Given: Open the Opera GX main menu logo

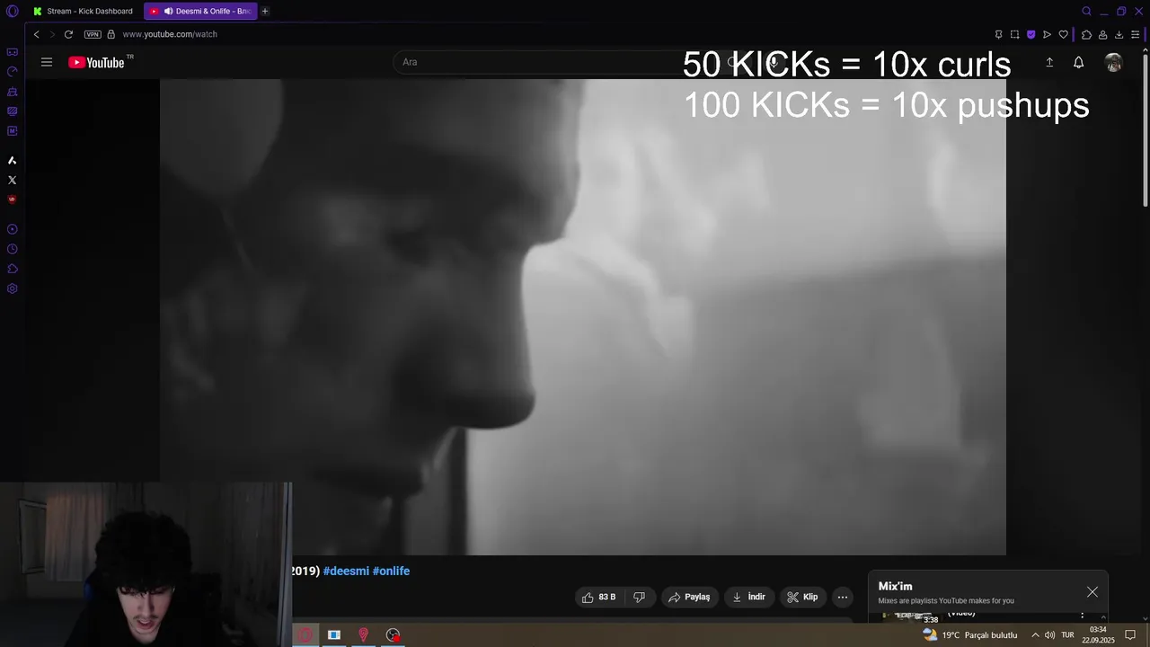Looking at the screenshot, I should click(x=12, y=11).
